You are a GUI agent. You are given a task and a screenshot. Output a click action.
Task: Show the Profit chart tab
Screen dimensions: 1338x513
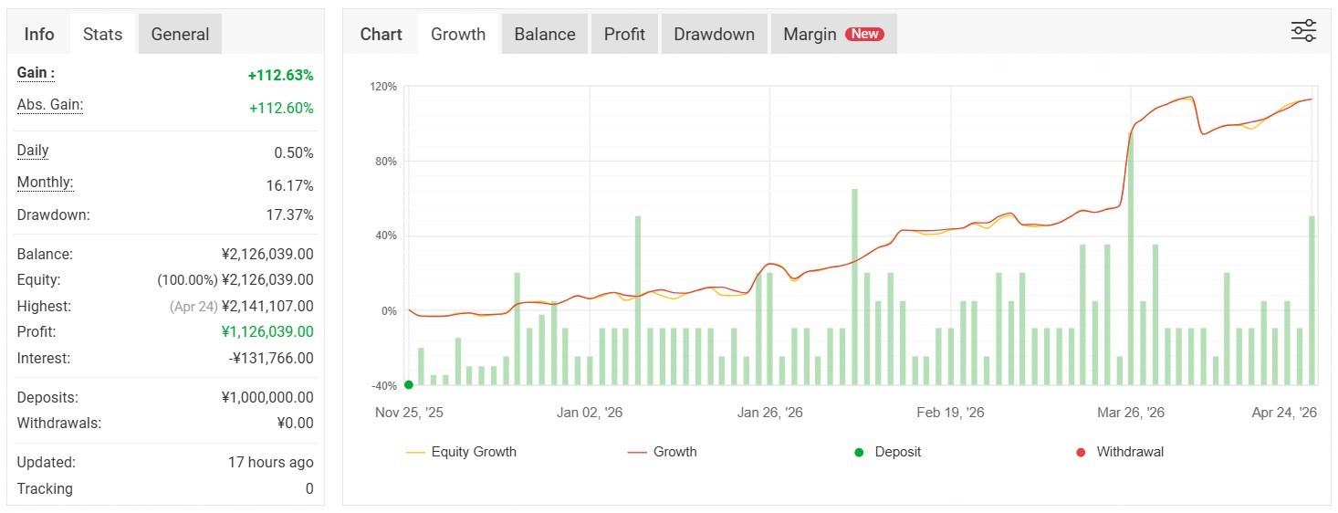624,35
